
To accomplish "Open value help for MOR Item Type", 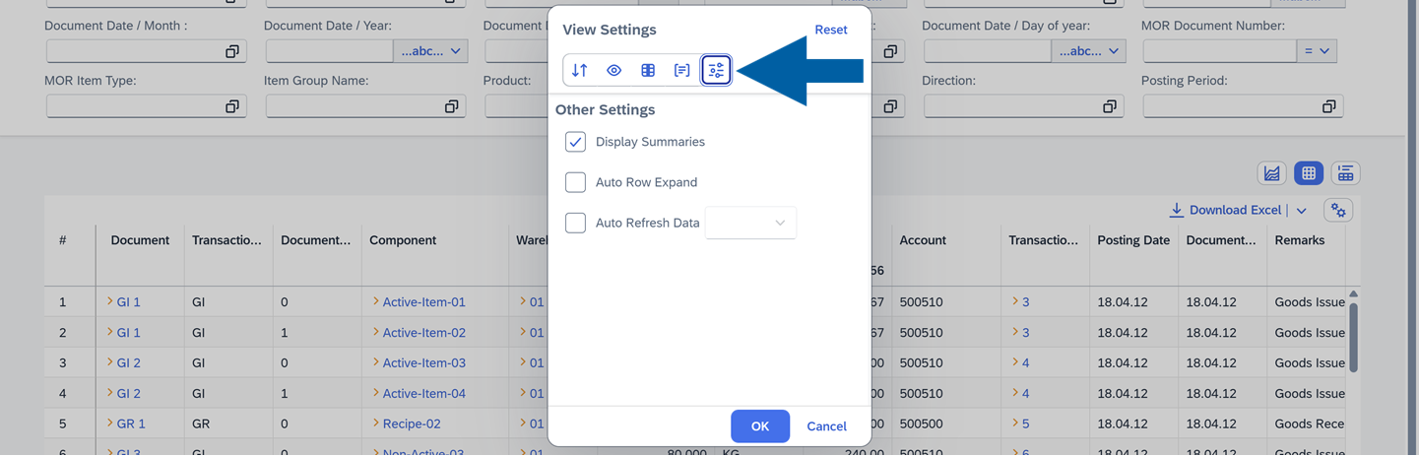I will pyautogui.click(x=232, y=106).
